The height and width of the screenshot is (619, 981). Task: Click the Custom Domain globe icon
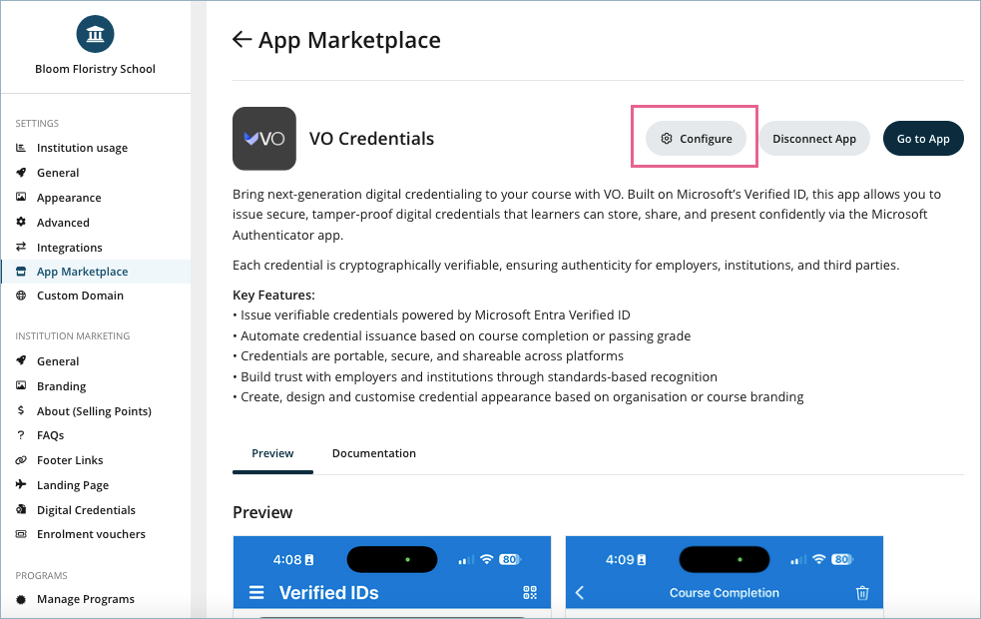[22, 296]
